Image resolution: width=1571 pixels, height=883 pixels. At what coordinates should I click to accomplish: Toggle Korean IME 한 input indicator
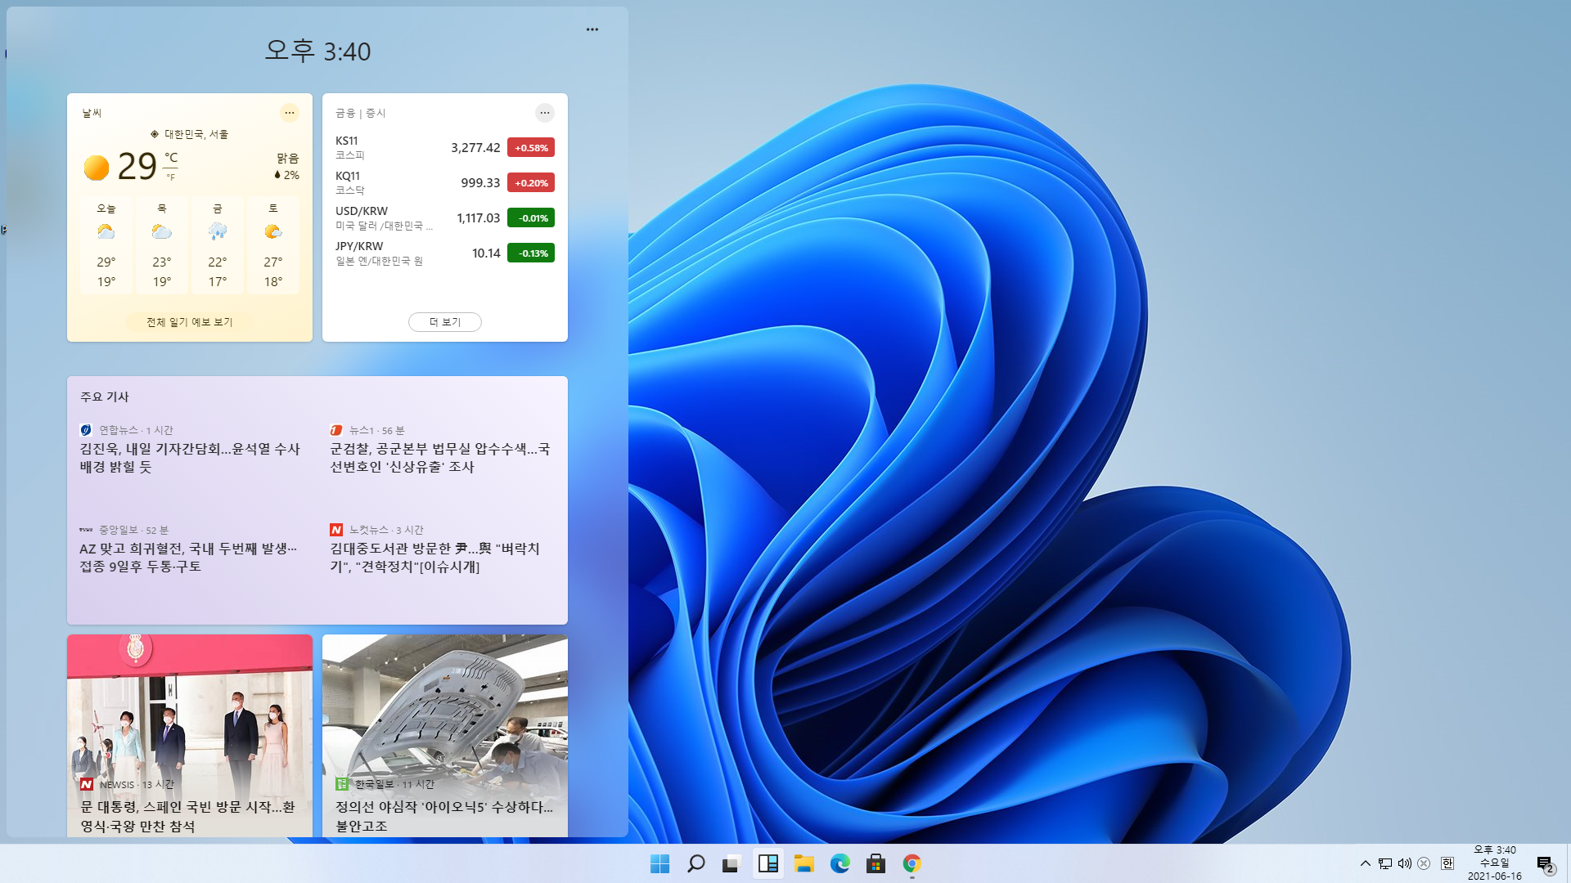click(x=1447, y=863)
